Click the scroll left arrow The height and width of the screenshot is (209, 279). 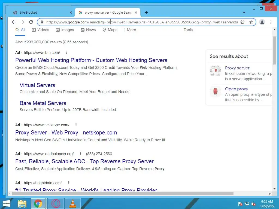click(x=10, y=193)
